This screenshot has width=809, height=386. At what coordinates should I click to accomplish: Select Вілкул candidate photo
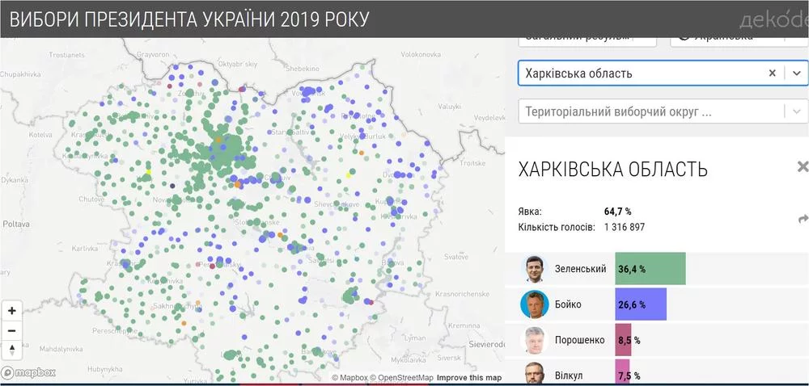pyautogui.click(x=535, y=374)
